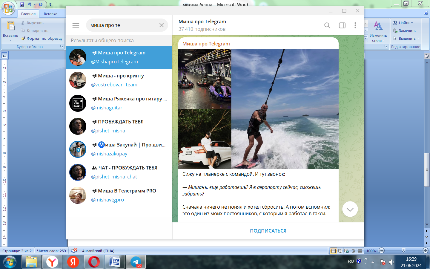Open Миша - про крипту channel result
The height and width of the screenshot is (269, 430).
[119, 80]
